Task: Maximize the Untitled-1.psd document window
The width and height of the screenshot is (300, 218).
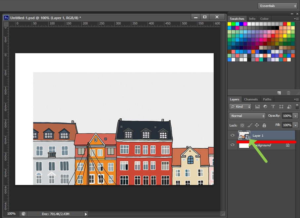Action: pyautogui.click(x=205, y=17)
